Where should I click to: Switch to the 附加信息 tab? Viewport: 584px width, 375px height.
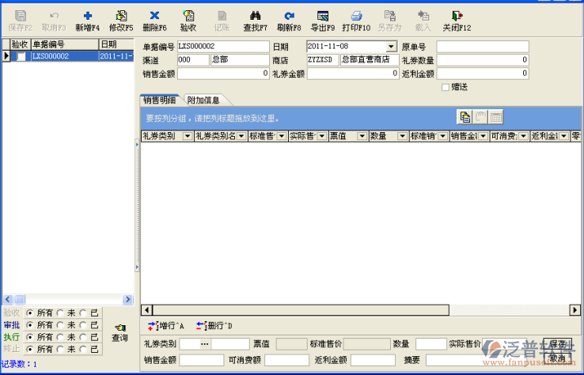(203, 100)
